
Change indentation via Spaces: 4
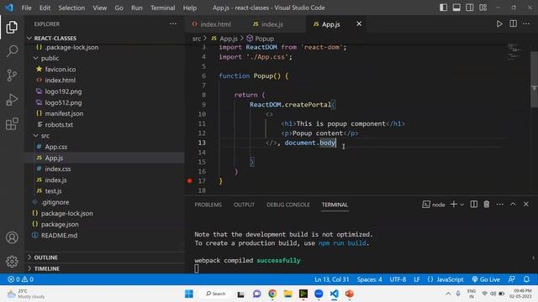[369, 279]
